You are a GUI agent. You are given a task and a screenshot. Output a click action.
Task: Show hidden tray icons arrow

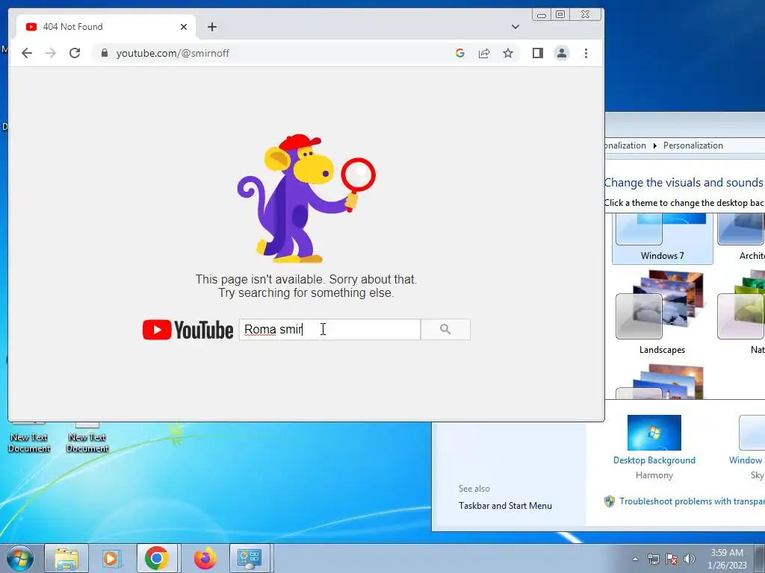click(x=635, y=559)
